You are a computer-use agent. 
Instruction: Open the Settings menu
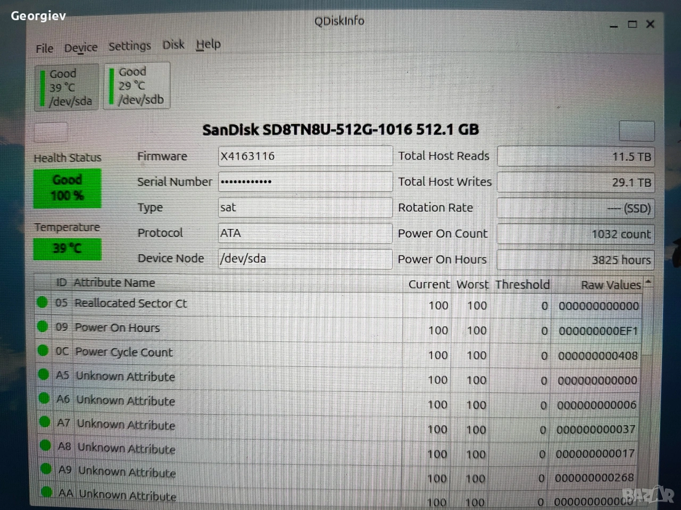129,46
